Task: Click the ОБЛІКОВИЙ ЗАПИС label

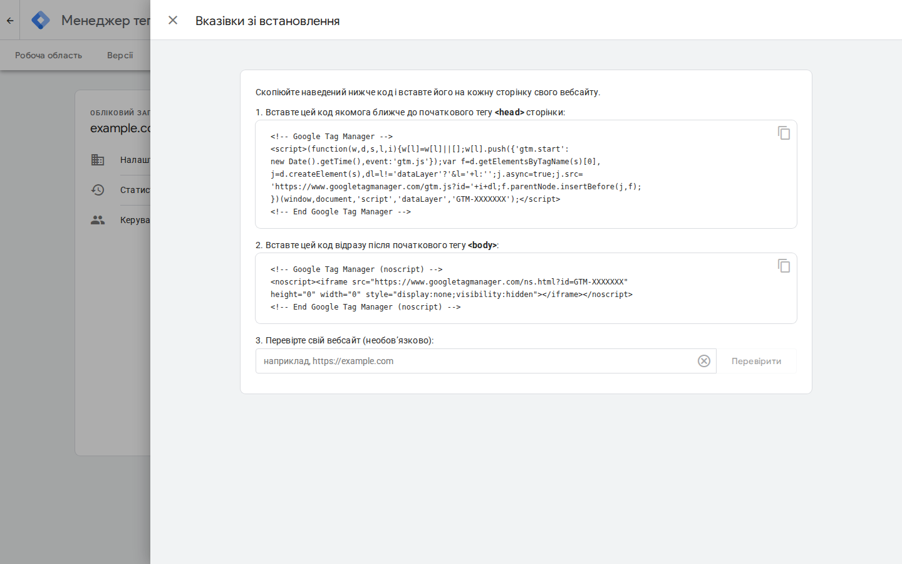Action: [120, 113]
